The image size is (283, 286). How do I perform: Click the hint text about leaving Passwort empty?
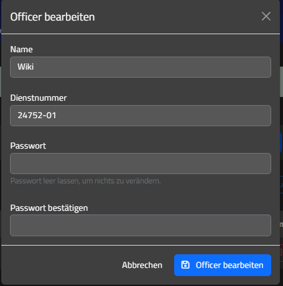[85, 181]
